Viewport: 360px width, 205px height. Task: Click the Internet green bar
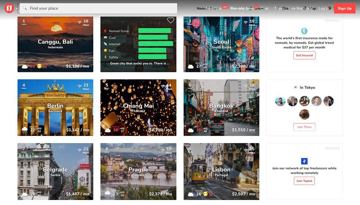click(156, 44)
